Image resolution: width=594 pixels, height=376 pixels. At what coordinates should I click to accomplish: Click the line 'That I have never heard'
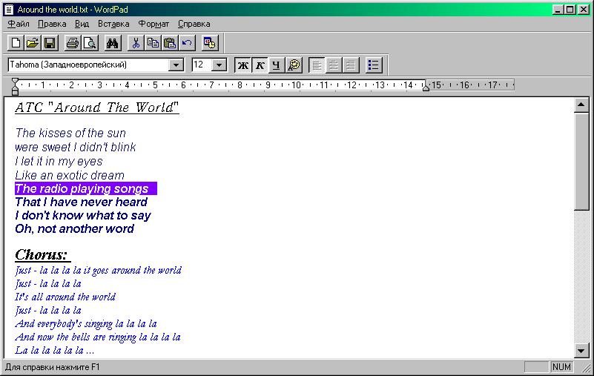pyautogui.click(x=81, y=202)
